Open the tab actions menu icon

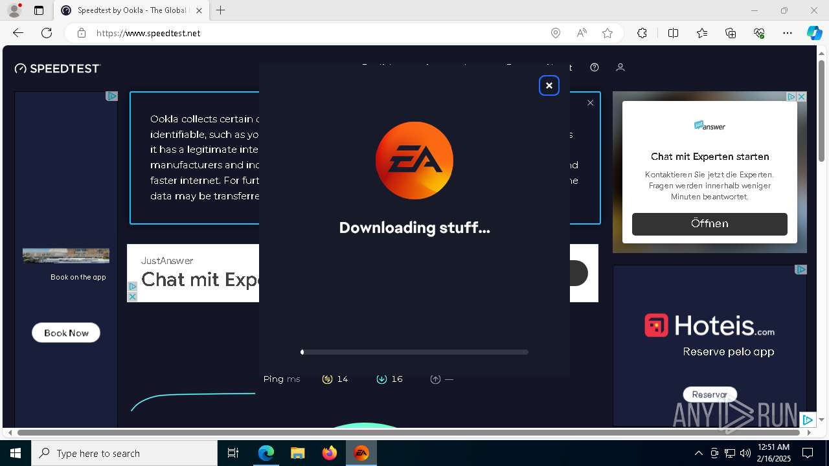tap(39, 10)
